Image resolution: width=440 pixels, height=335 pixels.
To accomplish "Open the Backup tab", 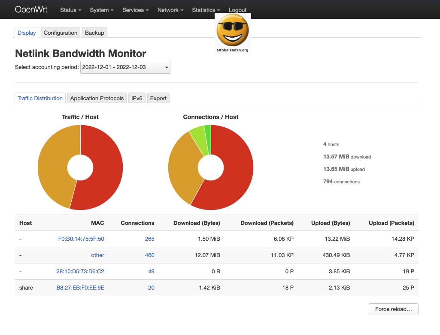I will coord(94,33).
